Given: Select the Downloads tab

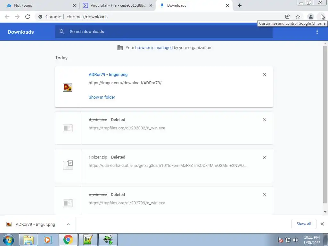Looking at the screenshot, I should pos(193,5).
